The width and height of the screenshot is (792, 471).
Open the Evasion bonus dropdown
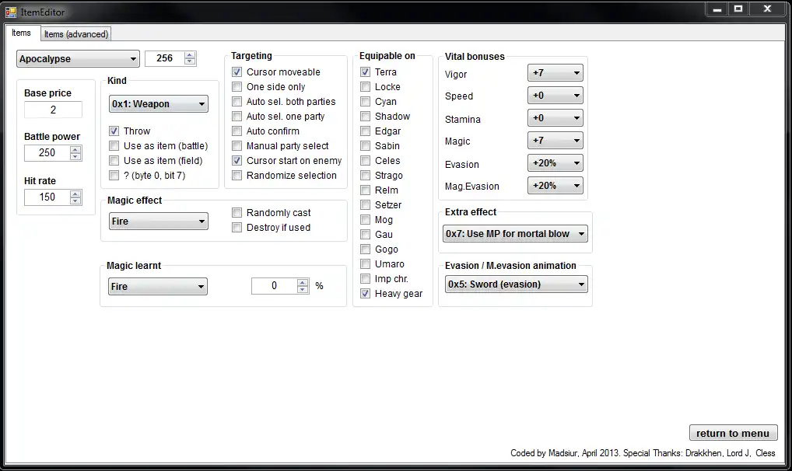(555, 163)
